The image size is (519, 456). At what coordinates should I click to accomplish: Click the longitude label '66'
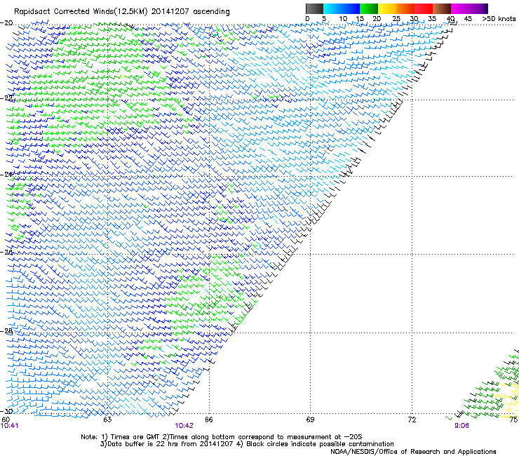[208, 420]
